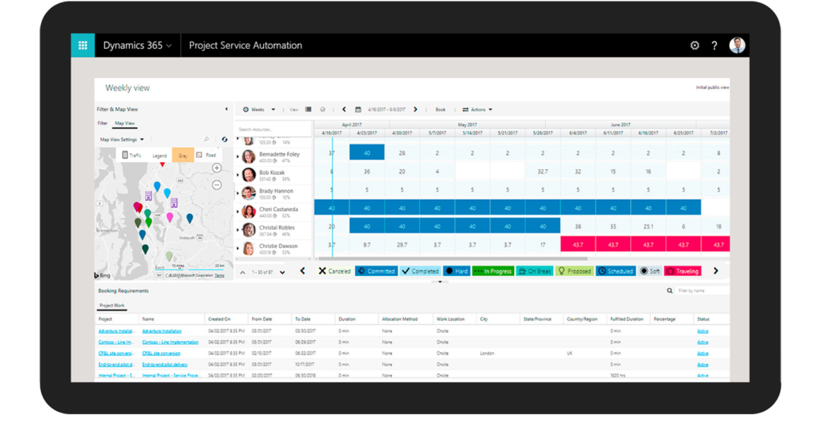This screenshot has width=821, height=422.
Task: Click the Canceled status legend
Action: [x=334, y=271]
